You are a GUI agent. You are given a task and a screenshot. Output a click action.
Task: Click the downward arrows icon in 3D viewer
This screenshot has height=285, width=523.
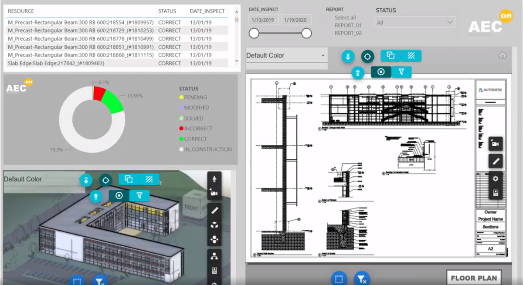point(86,180)
